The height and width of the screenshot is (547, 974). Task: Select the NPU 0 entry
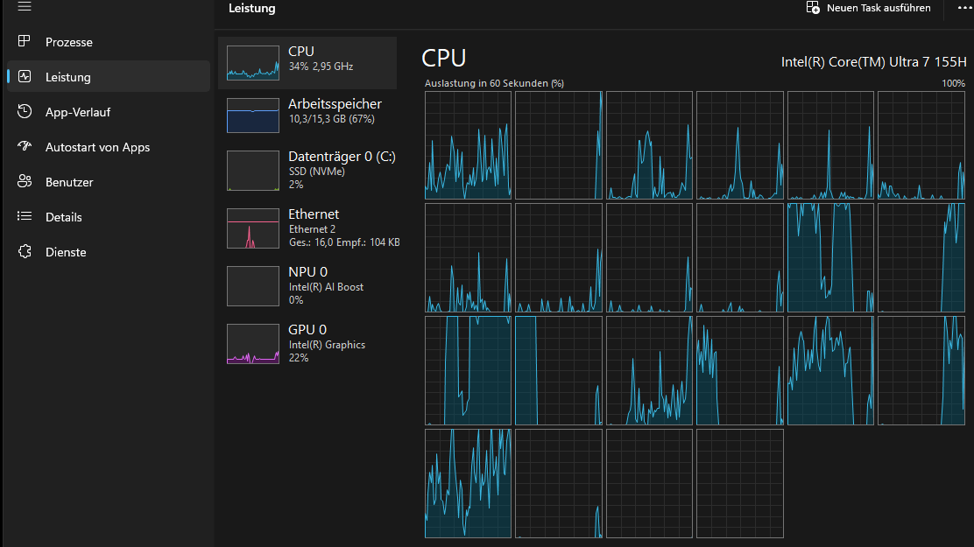pyautogui.click(x=307, y=285)
